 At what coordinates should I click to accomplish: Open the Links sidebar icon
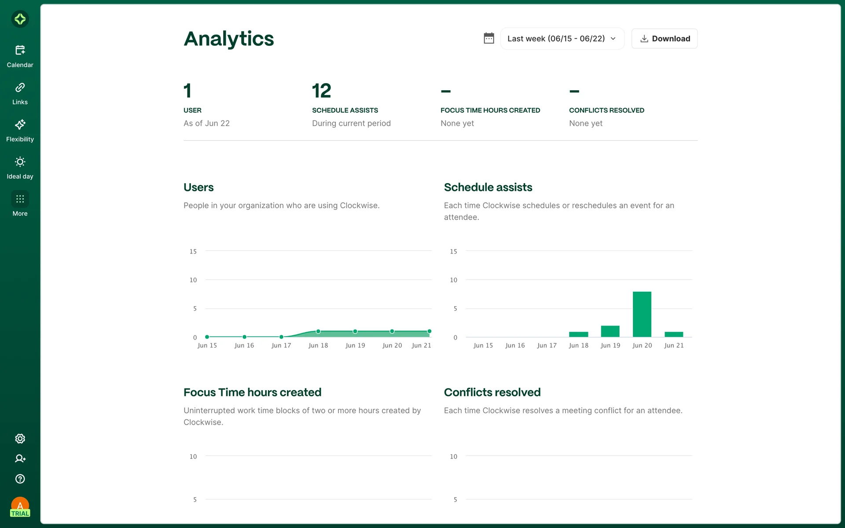point(20,88)
